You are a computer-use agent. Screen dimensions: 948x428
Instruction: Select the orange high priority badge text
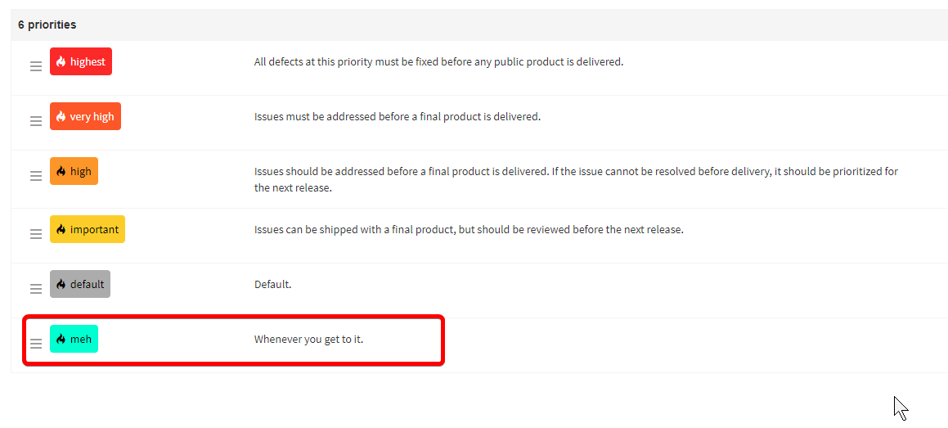click(81, 171)
